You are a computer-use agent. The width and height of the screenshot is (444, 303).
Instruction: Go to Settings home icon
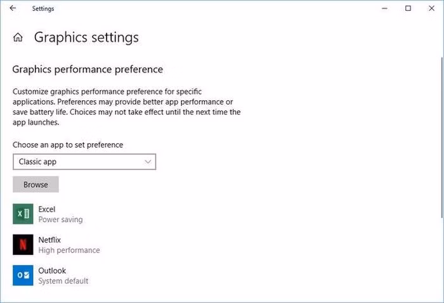18,37
